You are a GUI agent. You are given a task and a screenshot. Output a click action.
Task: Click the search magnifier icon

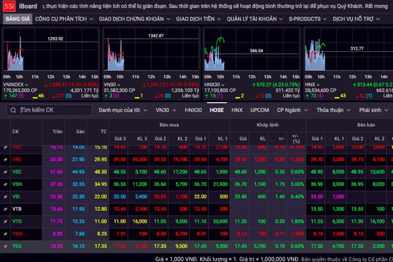pyautogui.click(x=14, y=110)
